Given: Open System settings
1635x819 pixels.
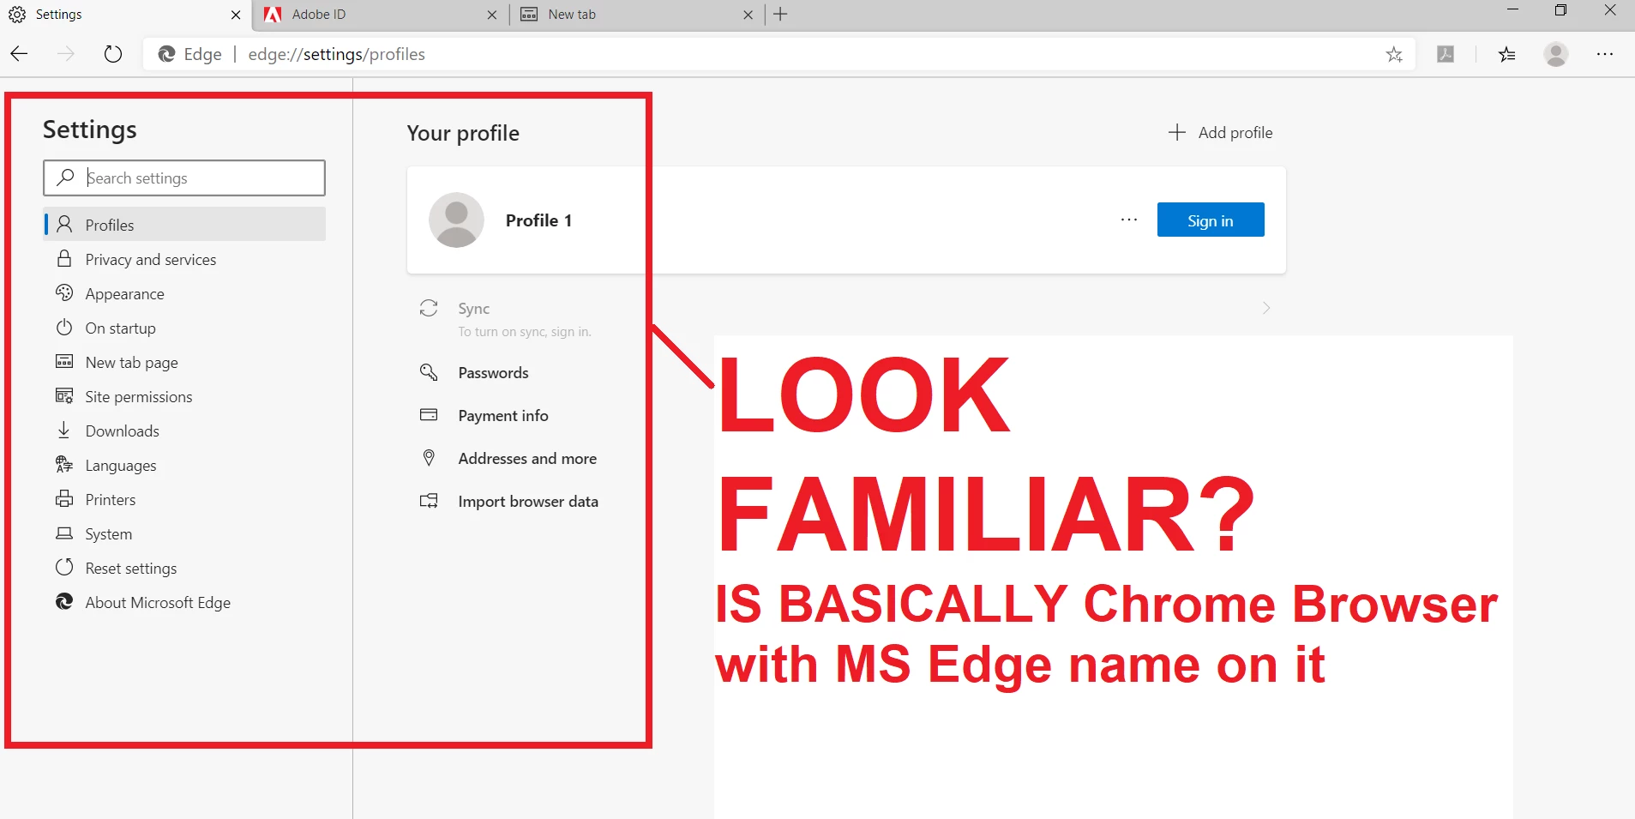Looking at the screenshot, I should 184,533.
